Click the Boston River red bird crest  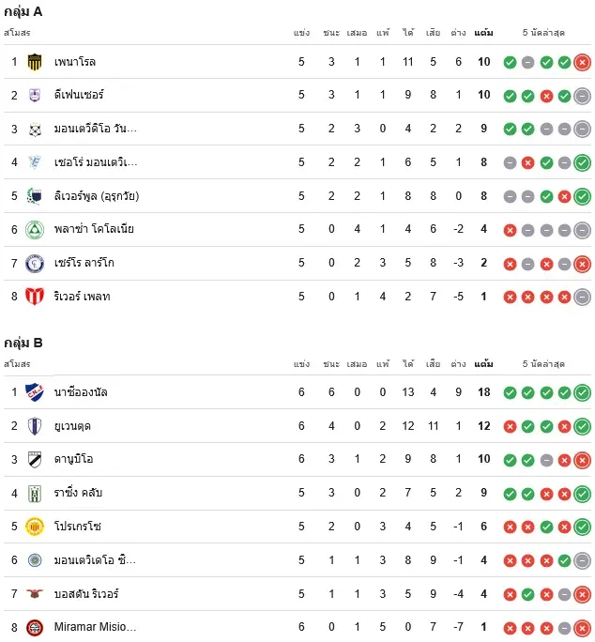tap(35, 593)
